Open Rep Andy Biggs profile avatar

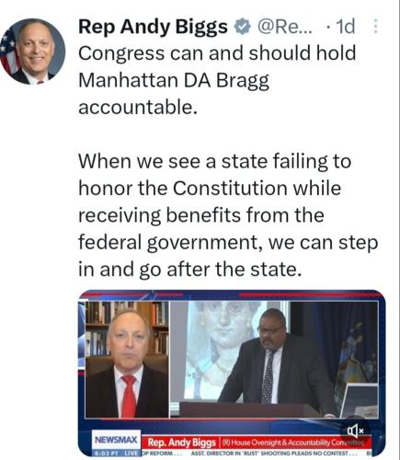pos(32,52)
